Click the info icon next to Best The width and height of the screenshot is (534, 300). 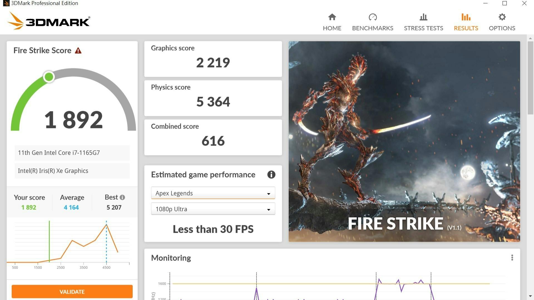[x=122, y=197]
